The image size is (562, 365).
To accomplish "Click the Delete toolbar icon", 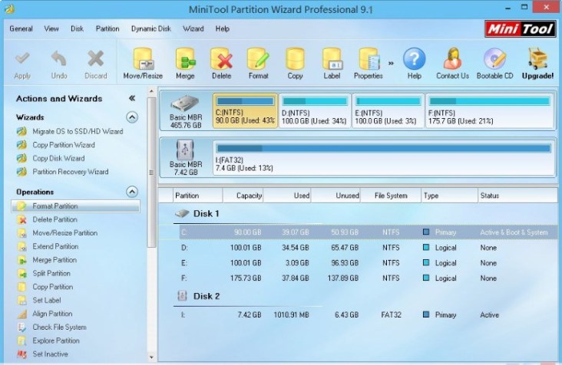I will (x=222, y=59).
